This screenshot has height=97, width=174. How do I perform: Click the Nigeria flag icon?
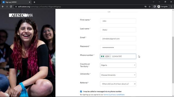pyautogui.click(x=102, y=56)
